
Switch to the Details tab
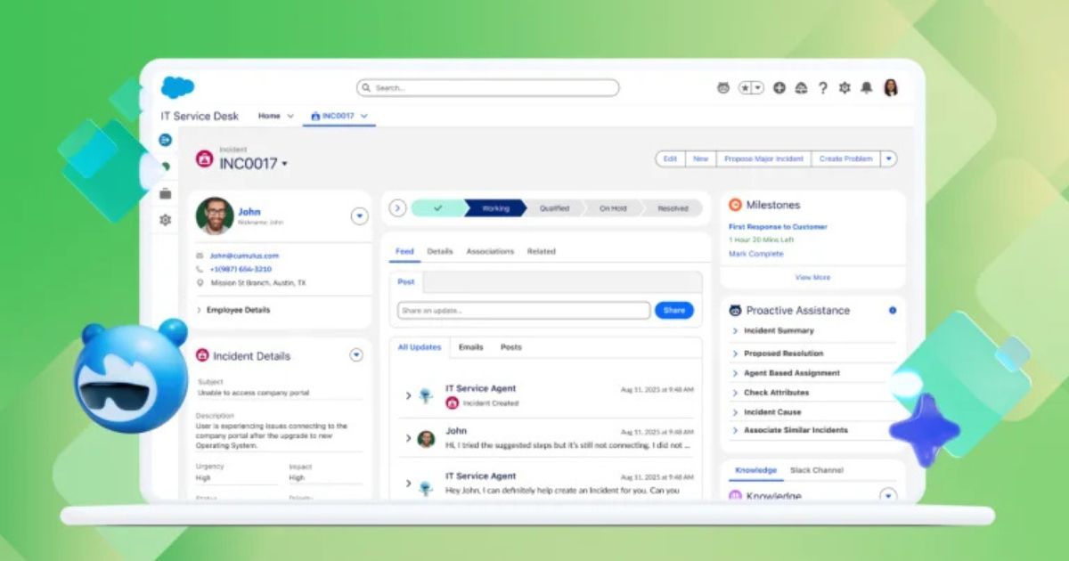click(x=440, y=251)
